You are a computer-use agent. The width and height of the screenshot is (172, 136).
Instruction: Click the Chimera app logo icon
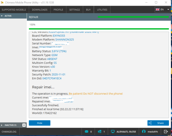tap(2, 2)
